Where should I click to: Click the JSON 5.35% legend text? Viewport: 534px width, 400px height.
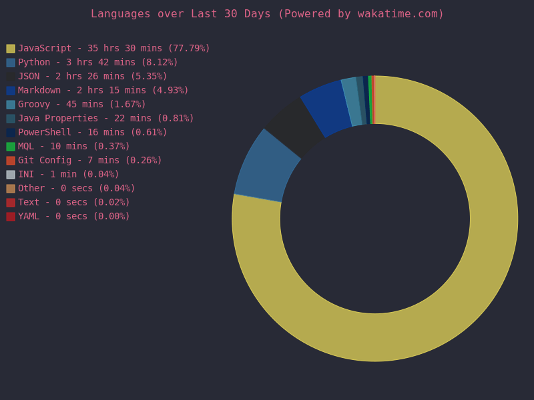pos(92,77)
